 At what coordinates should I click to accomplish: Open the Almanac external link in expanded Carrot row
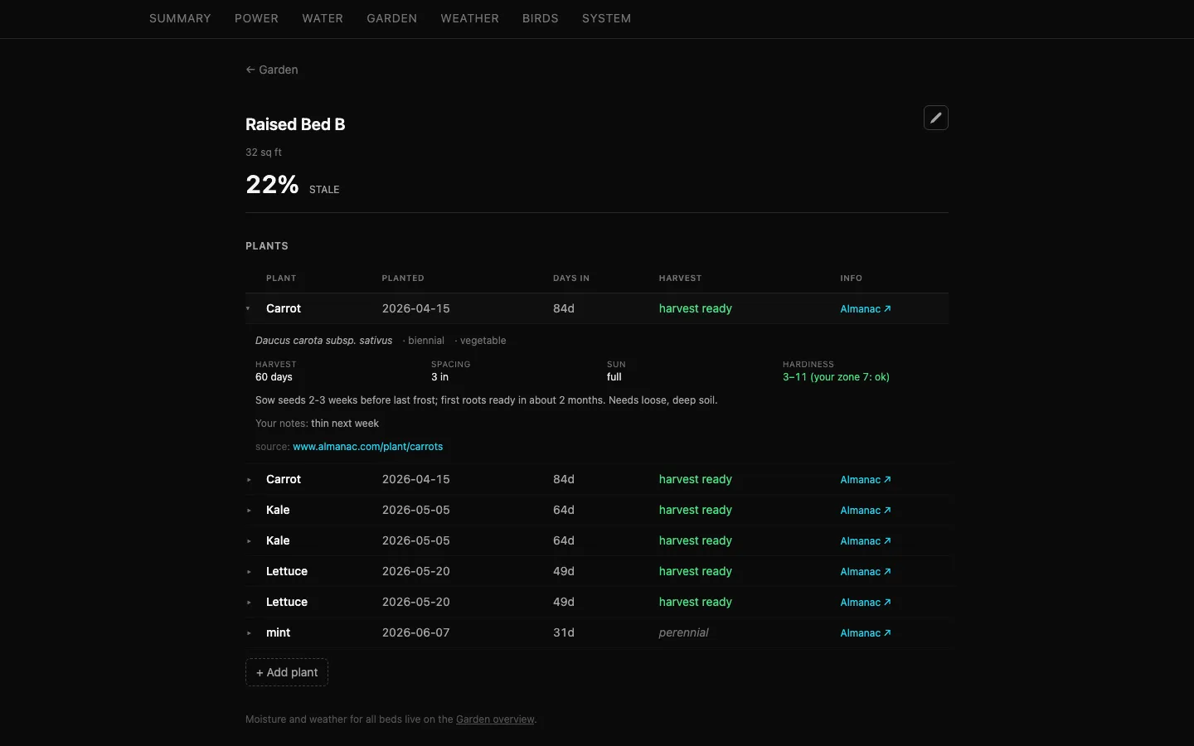click(866, 309)
